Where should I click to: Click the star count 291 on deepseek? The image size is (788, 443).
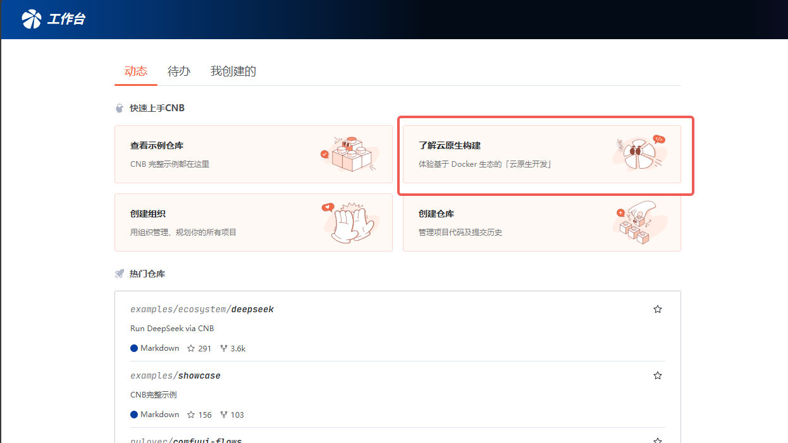(x=199, y=348)
